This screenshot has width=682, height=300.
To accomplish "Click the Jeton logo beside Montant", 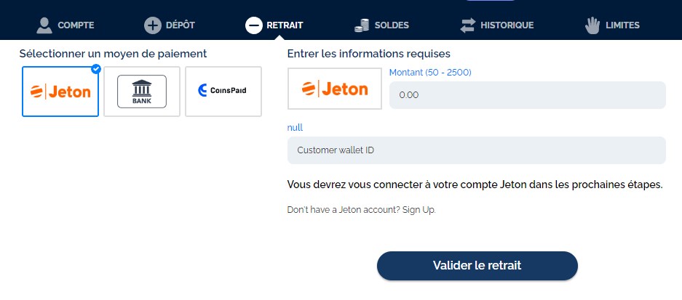I will pyautogui.click(x=335, y=89).
